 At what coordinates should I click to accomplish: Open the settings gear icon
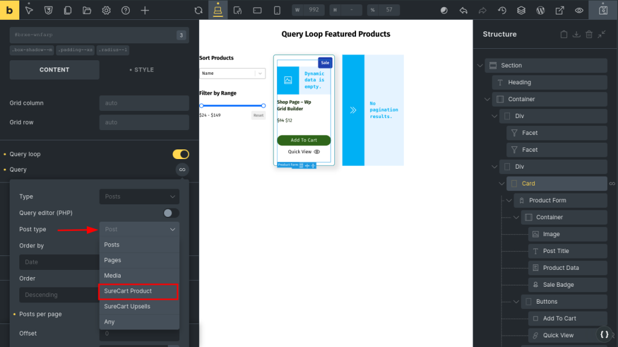(106, 10)
